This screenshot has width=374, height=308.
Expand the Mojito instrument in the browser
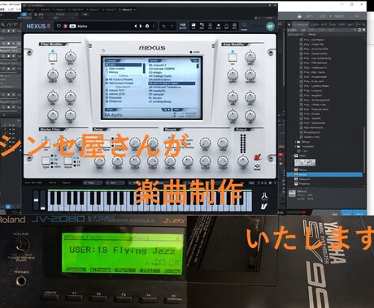point(293,156)
